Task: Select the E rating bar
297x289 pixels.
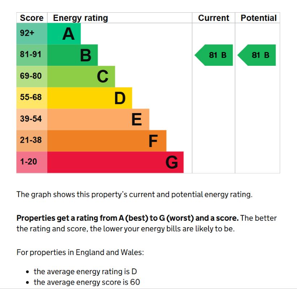Action: [98, 119]
